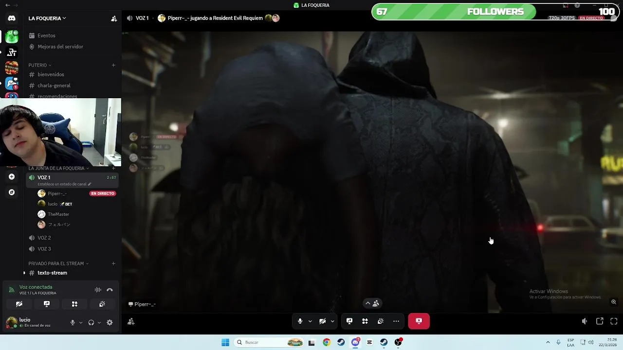
Task: Add channel to PUTERIO category
Action: [113, 65]
